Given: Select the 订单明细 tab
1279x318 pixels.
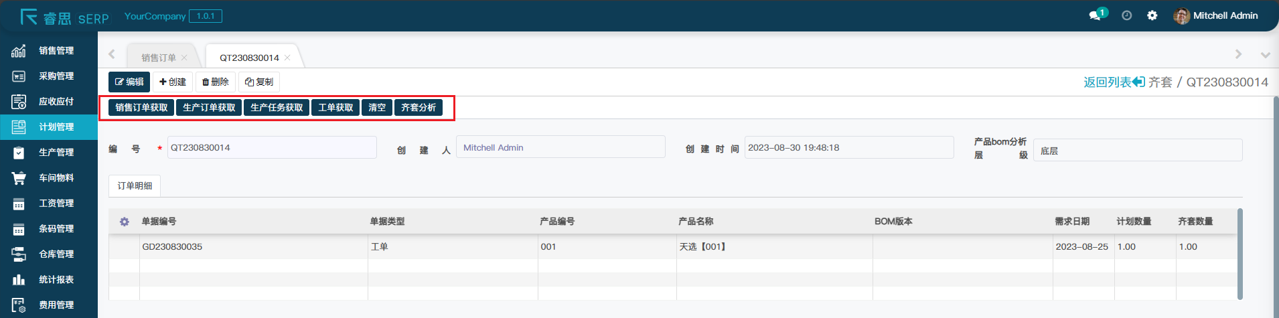Looking at the screenshot, I should click(135, 186).
